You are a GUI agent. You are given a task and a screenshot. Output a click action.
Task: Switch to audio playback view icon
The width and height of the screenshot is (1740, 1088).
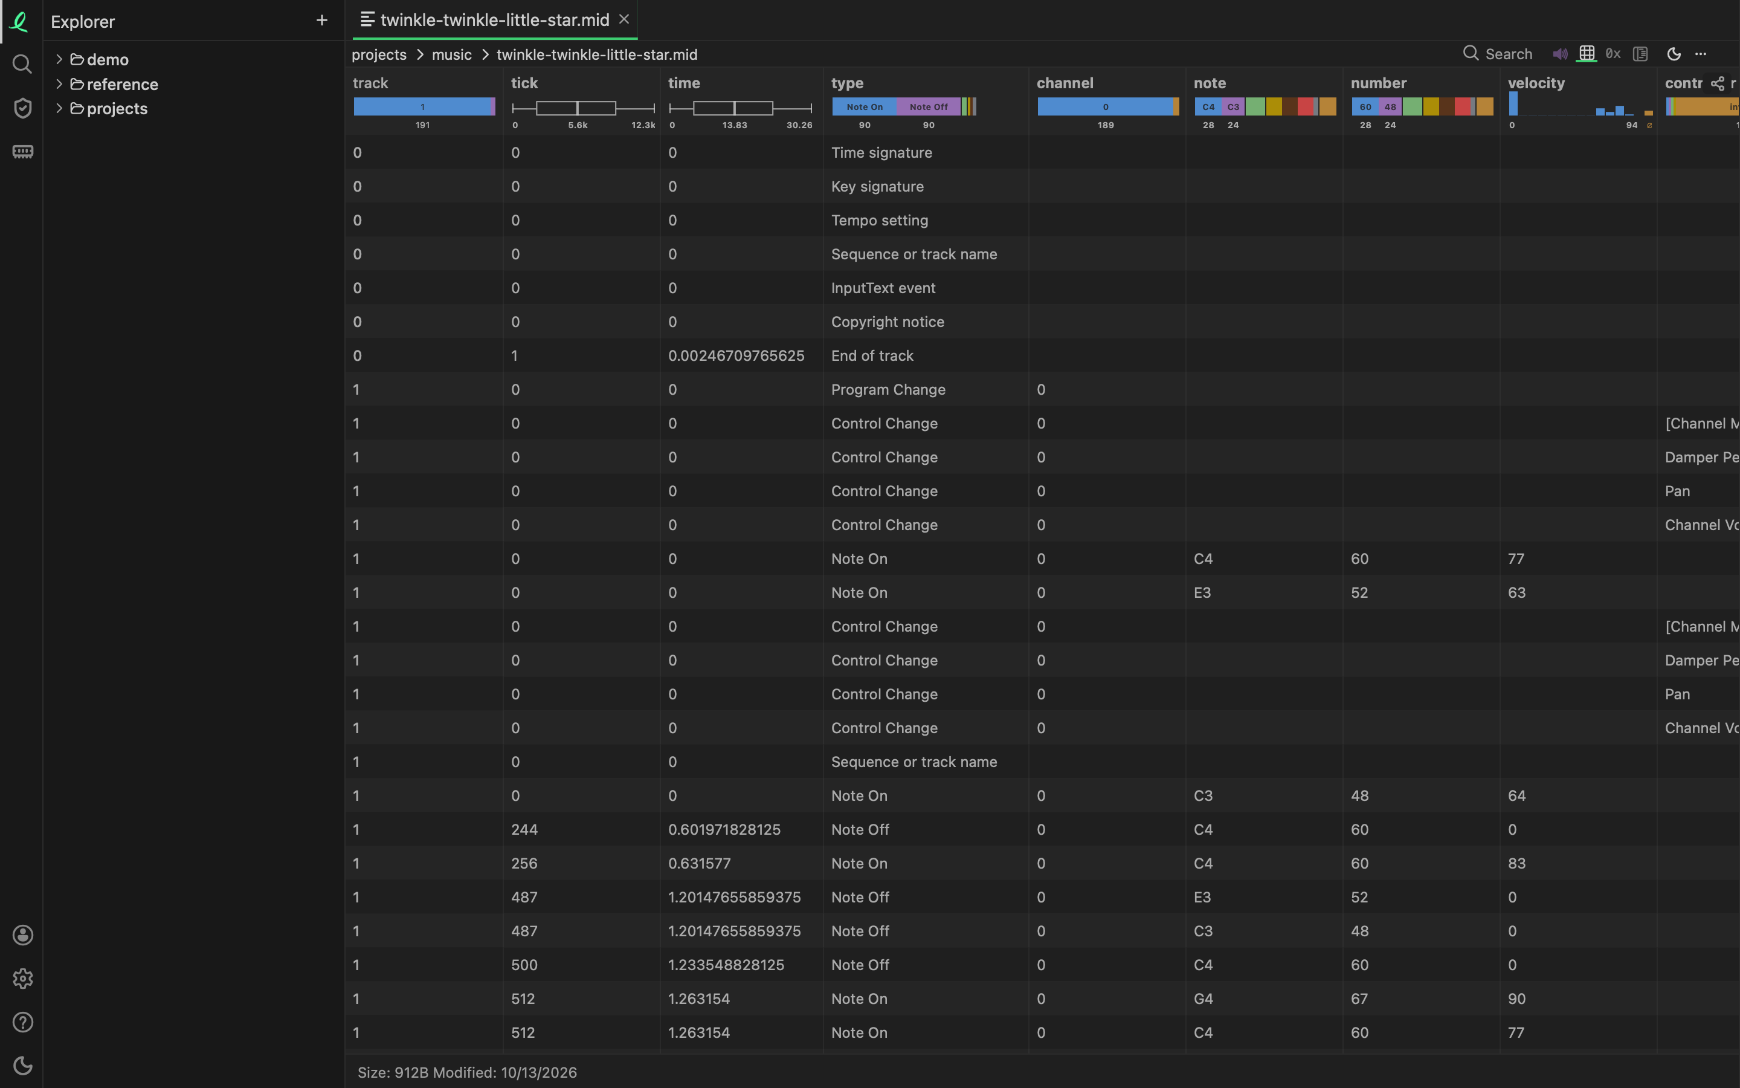[1559, 54]
